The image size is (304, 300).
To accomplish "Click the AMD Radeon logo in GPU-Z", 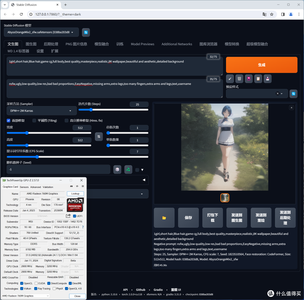I will pos(75,205).
